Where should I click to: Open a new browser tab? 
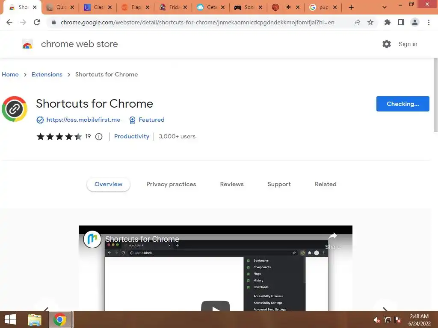coord(351,7)
